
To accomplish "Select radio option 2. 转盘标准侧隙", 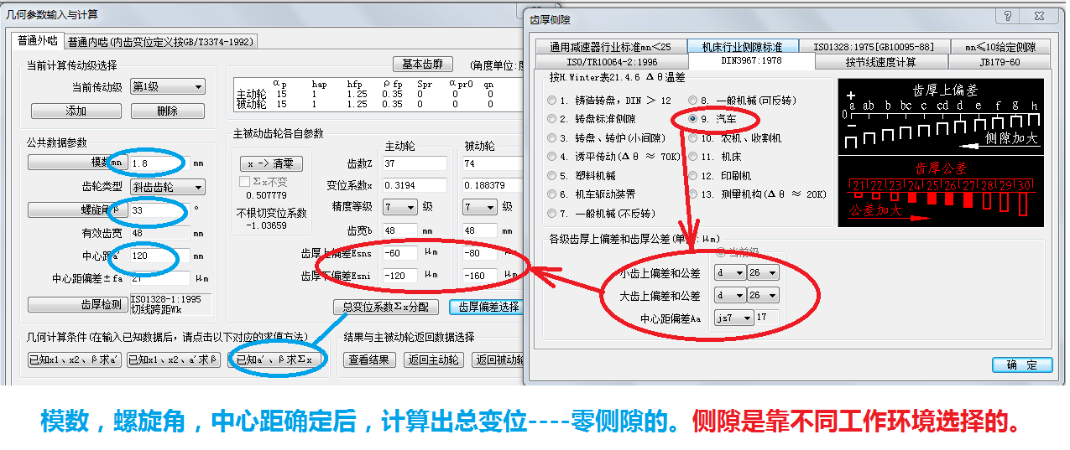I will point(551,119).
